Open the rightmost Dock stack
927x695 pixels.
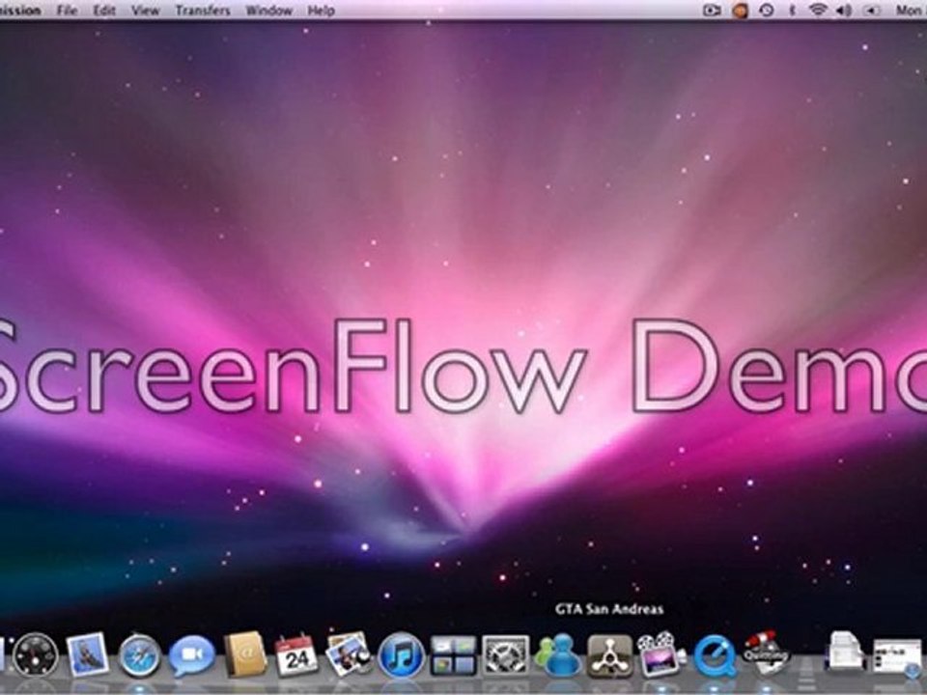(x=897, y=656)
